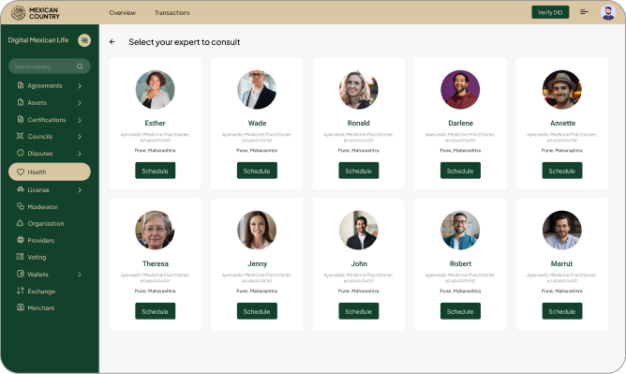Image resolution: width=626 pixels, height=374 pixels.
Task: Select the Voting icon in sidebar
Action: pos(20,257)
